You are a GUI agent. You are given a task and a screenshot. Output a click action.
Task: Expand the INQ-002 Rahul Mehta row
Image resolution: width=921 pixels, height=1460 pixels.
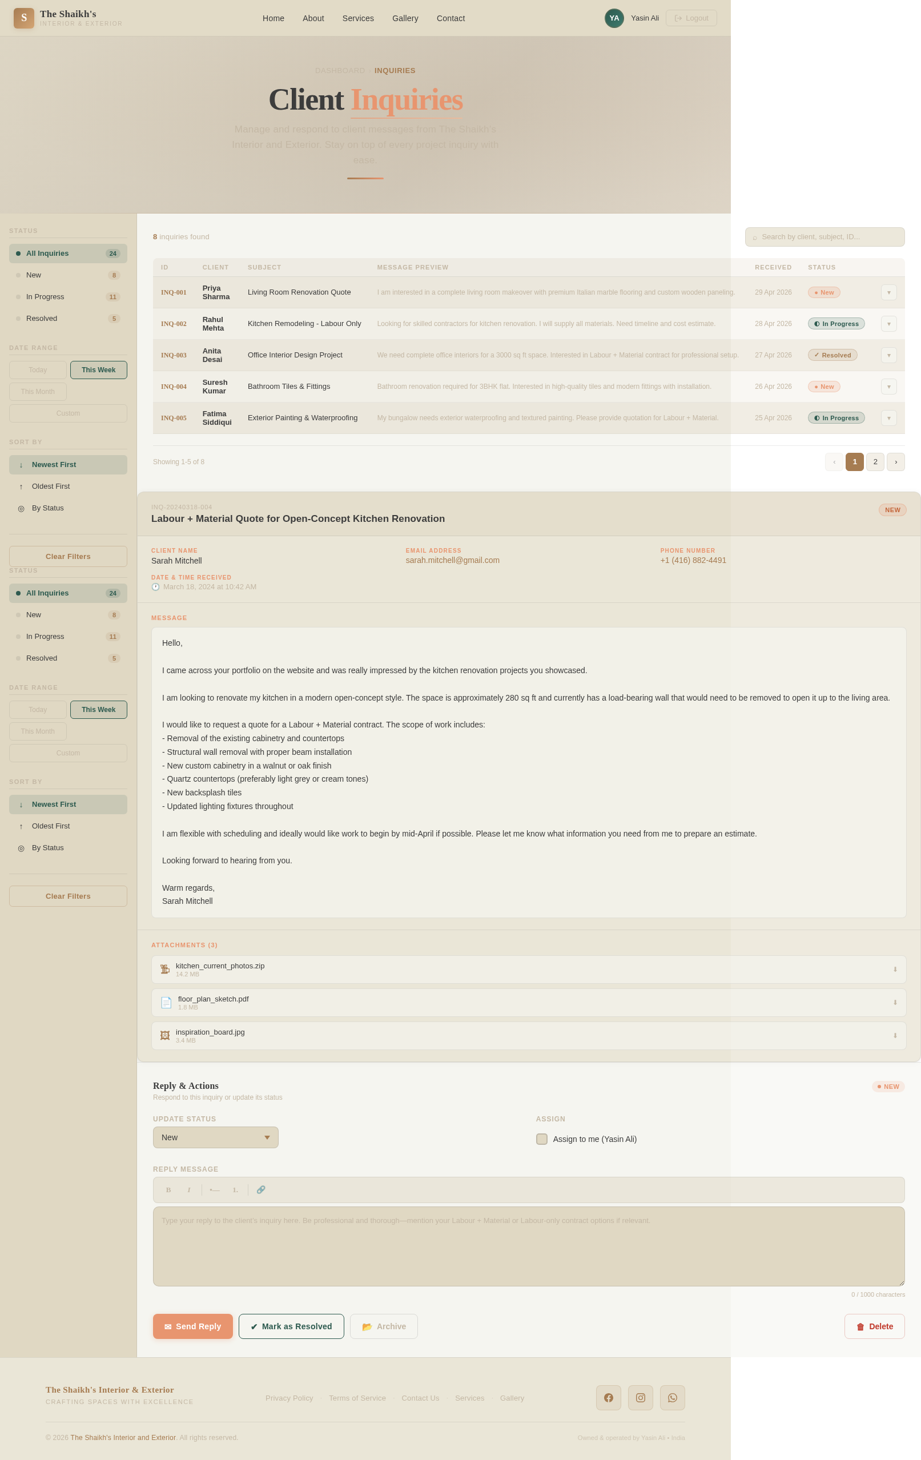(888, 324)
